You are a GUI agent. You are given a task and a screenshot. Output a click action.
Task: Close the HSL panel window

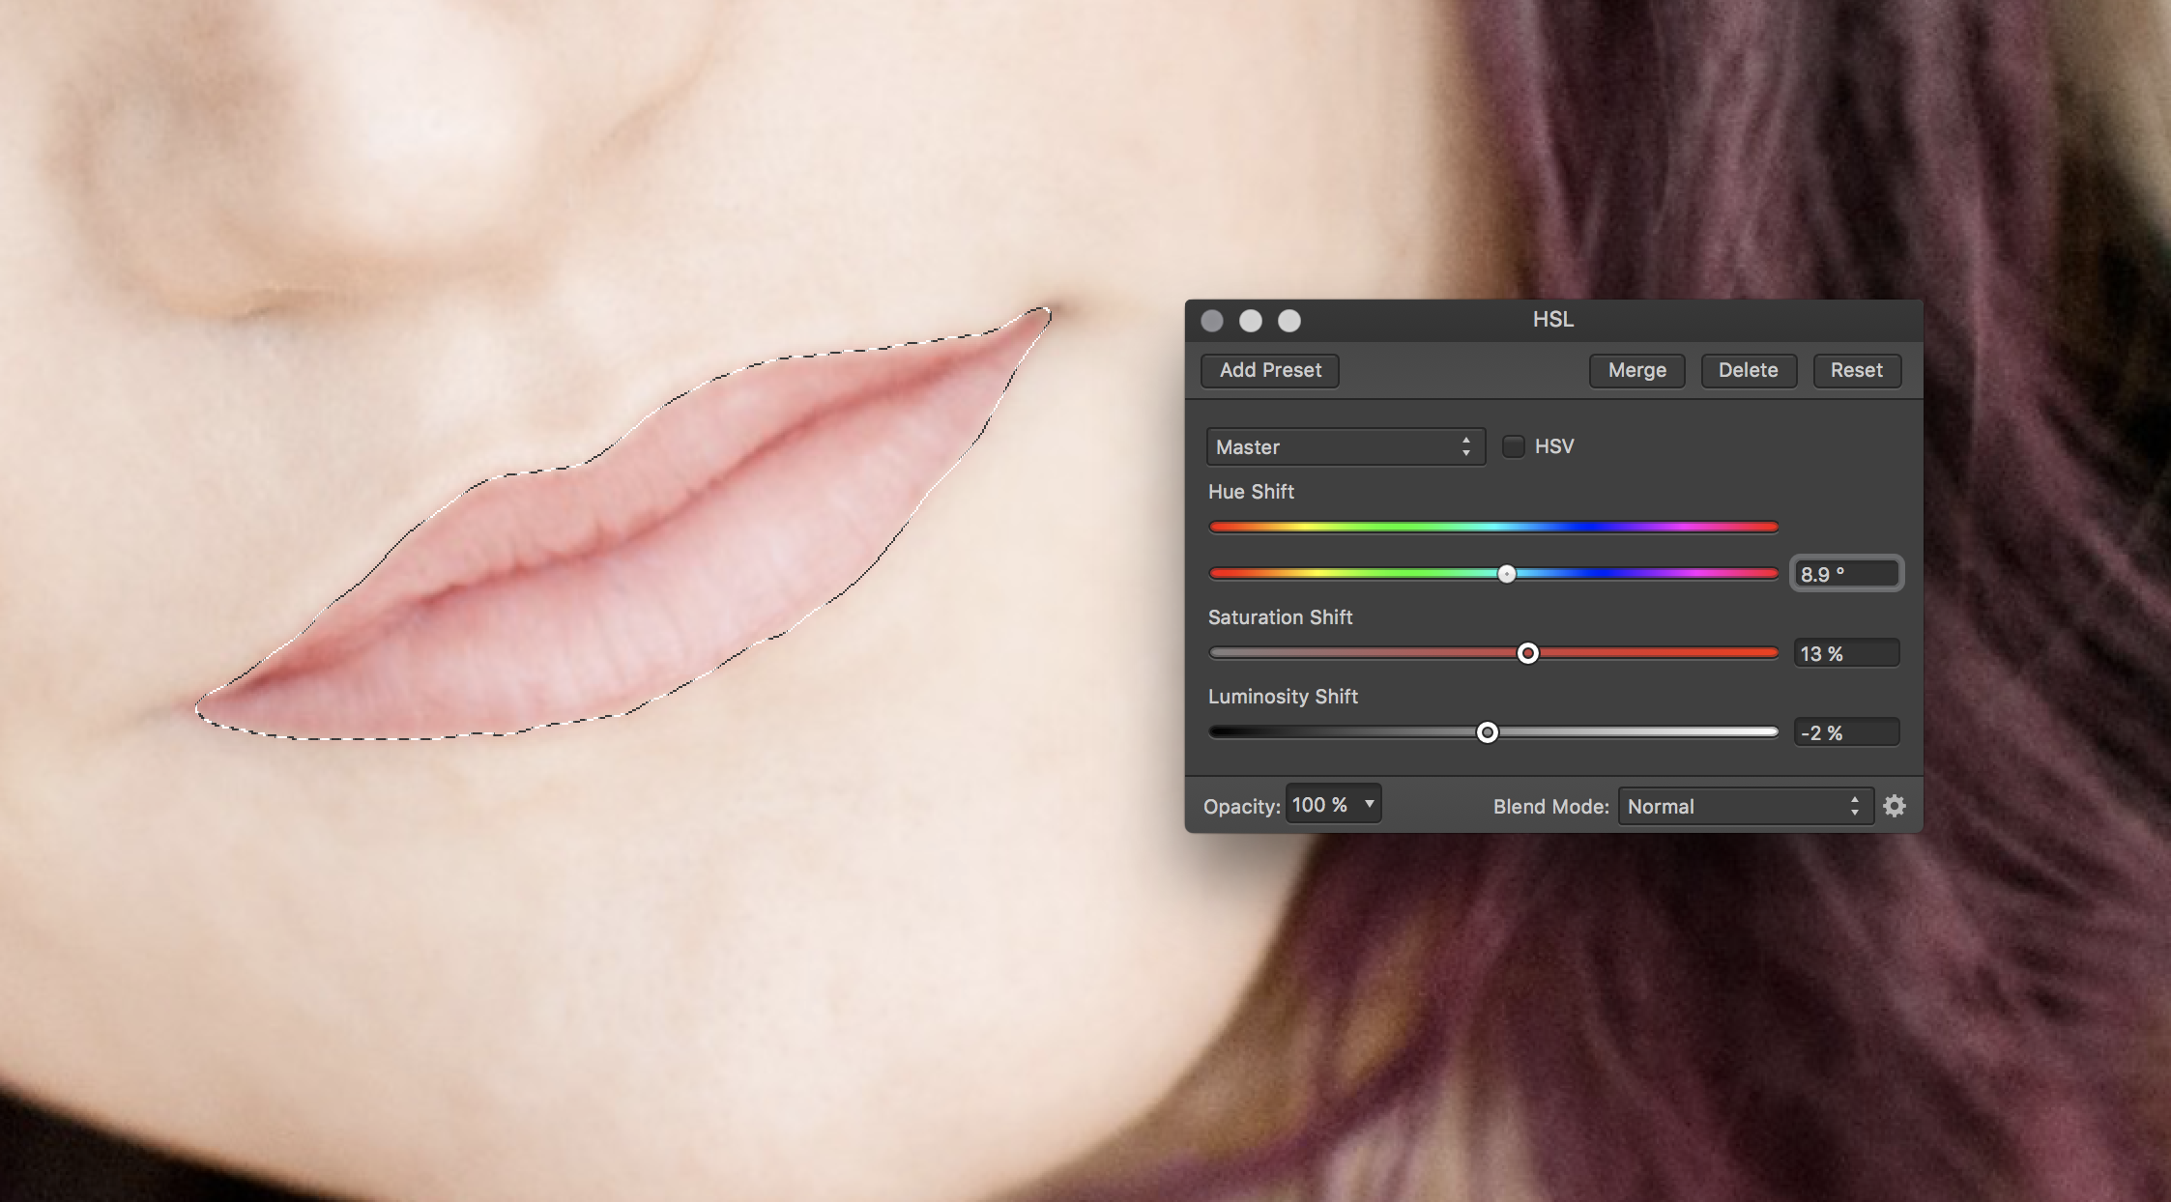1212,321
